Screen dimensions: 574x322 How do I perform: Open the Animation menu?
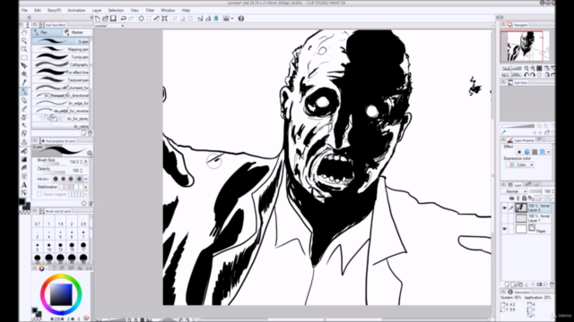coord(76,10)
